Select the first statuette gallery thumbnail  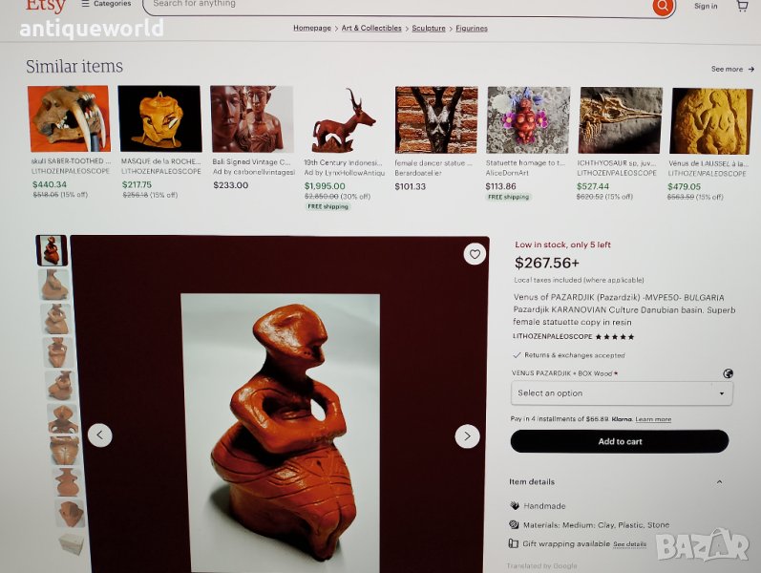click(x=52, y=250)
